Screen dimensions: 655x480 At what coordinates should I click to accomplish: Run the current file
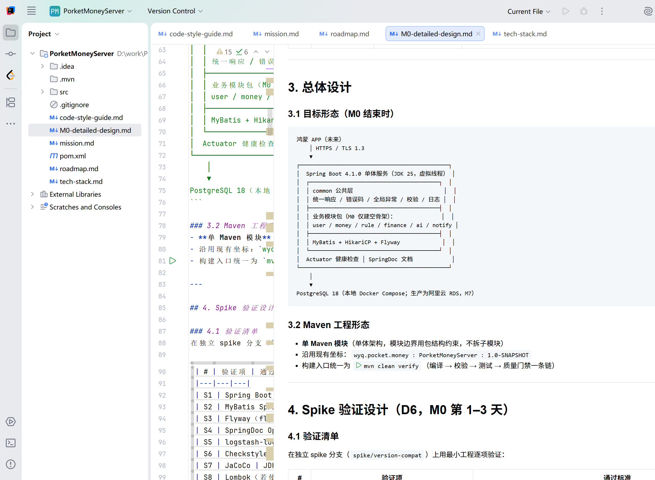coord(565,11)
